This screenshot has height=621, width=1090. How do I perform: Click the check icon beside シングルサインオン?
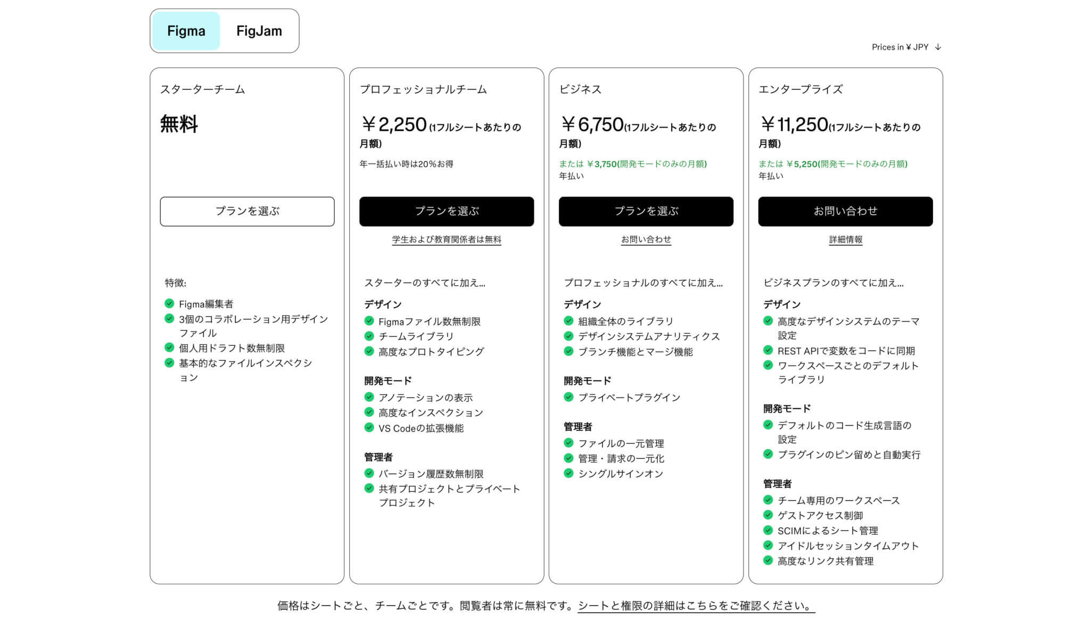568,473
